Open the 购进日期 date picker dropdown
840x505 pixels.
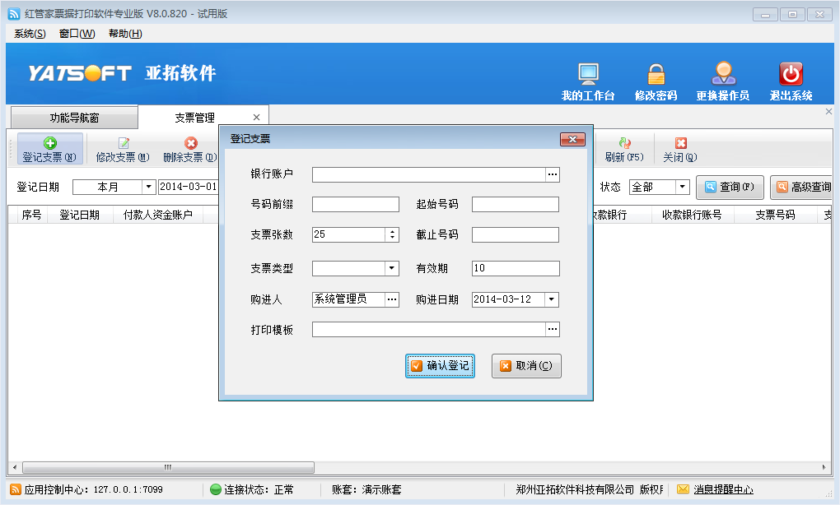550,299
